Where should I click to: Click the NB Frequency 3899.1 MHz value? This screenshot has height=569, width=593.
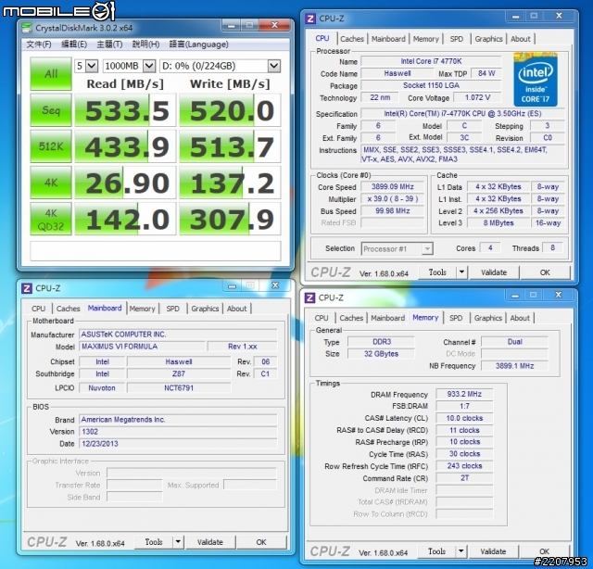click(x=515, y=366)
